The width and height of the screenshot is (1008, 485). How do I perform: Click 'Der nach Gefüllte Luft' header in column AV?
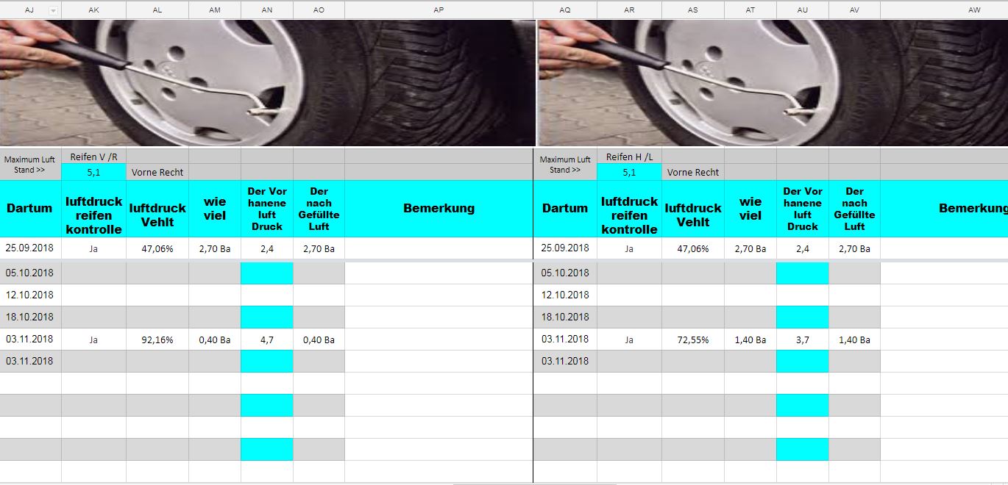(x=854, y=209)
